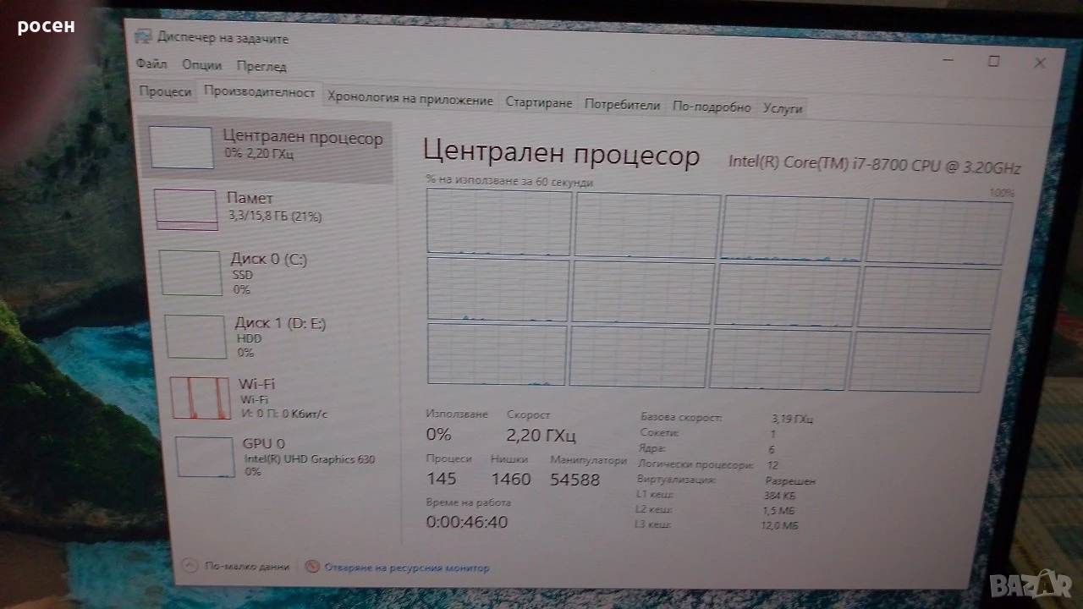
Task: Switch to Хронология на приложение tab
Action: pyautogui.click(x=410, y=100)
